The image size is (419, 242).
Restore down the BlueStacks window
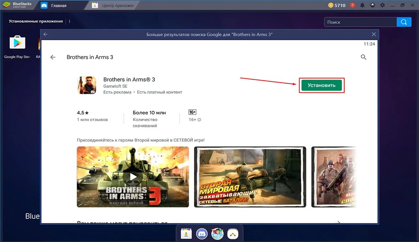(x=402, y=5)
